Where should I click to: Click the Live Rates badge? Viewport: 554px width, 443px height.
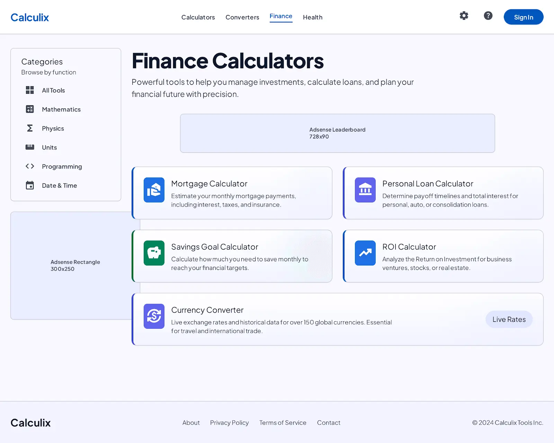(x=509, y=319)
